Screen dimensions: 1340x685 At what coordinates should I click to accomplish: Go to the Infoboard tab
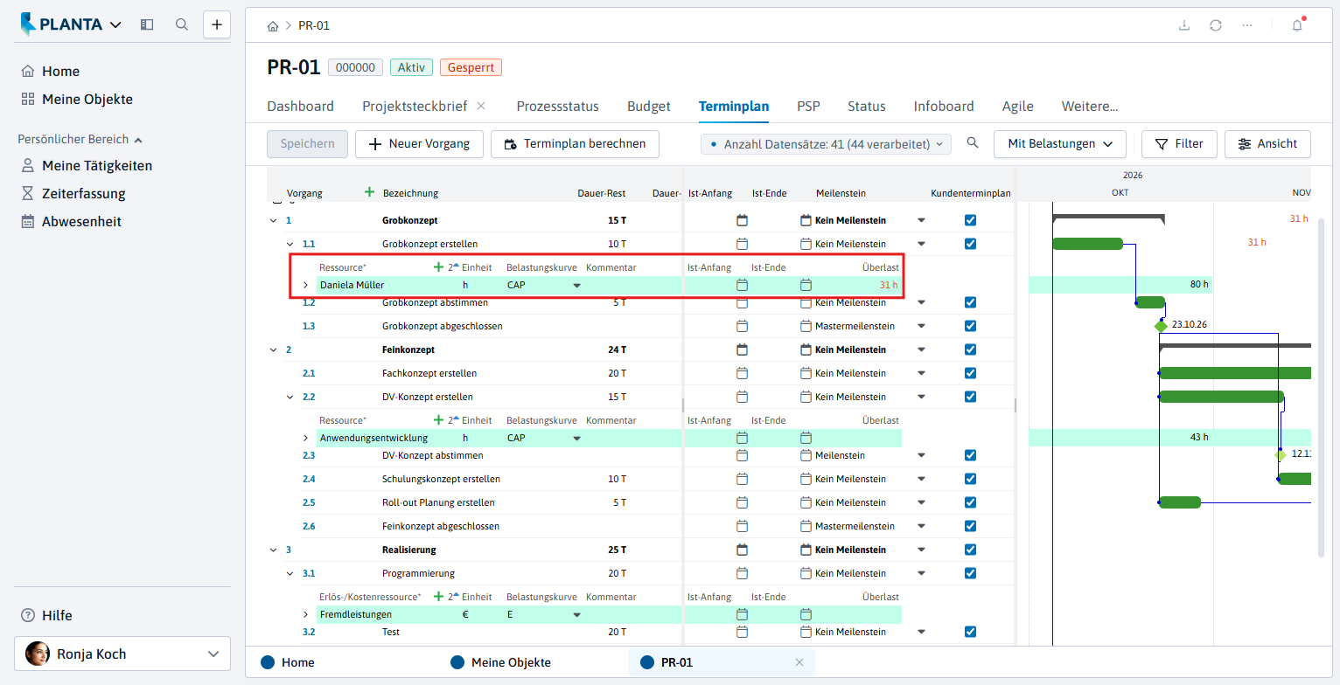pyautogui.click(x=944, y=107)
